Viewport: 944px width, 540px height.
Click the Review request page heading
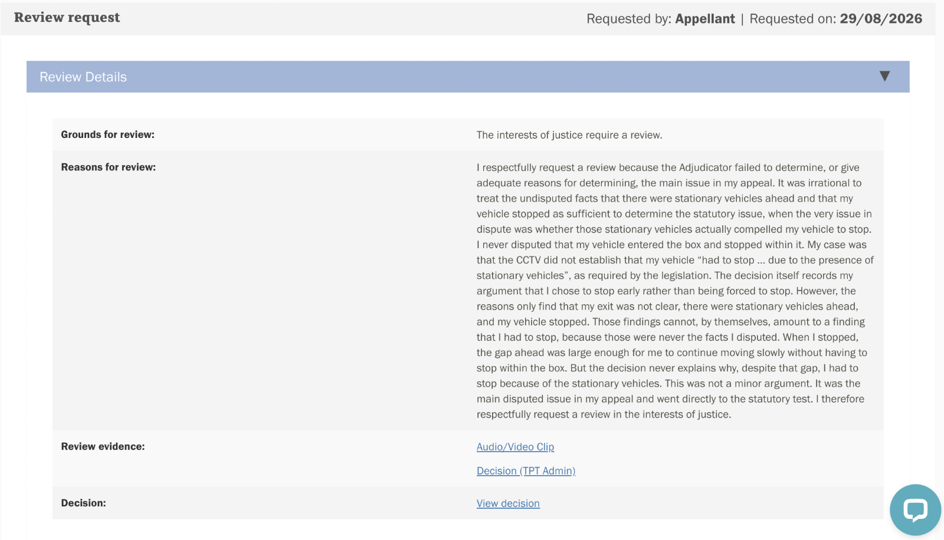tap(67, 18)
